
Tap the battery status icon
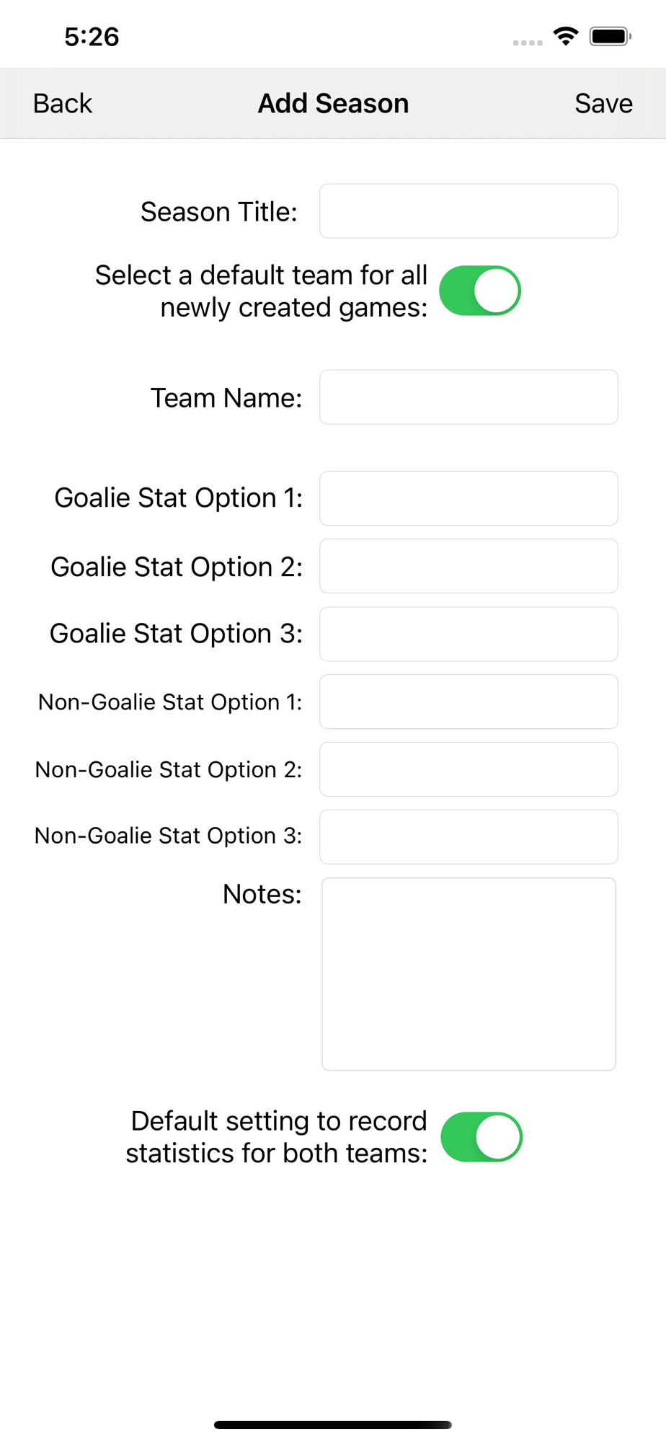tap(610, 36)
